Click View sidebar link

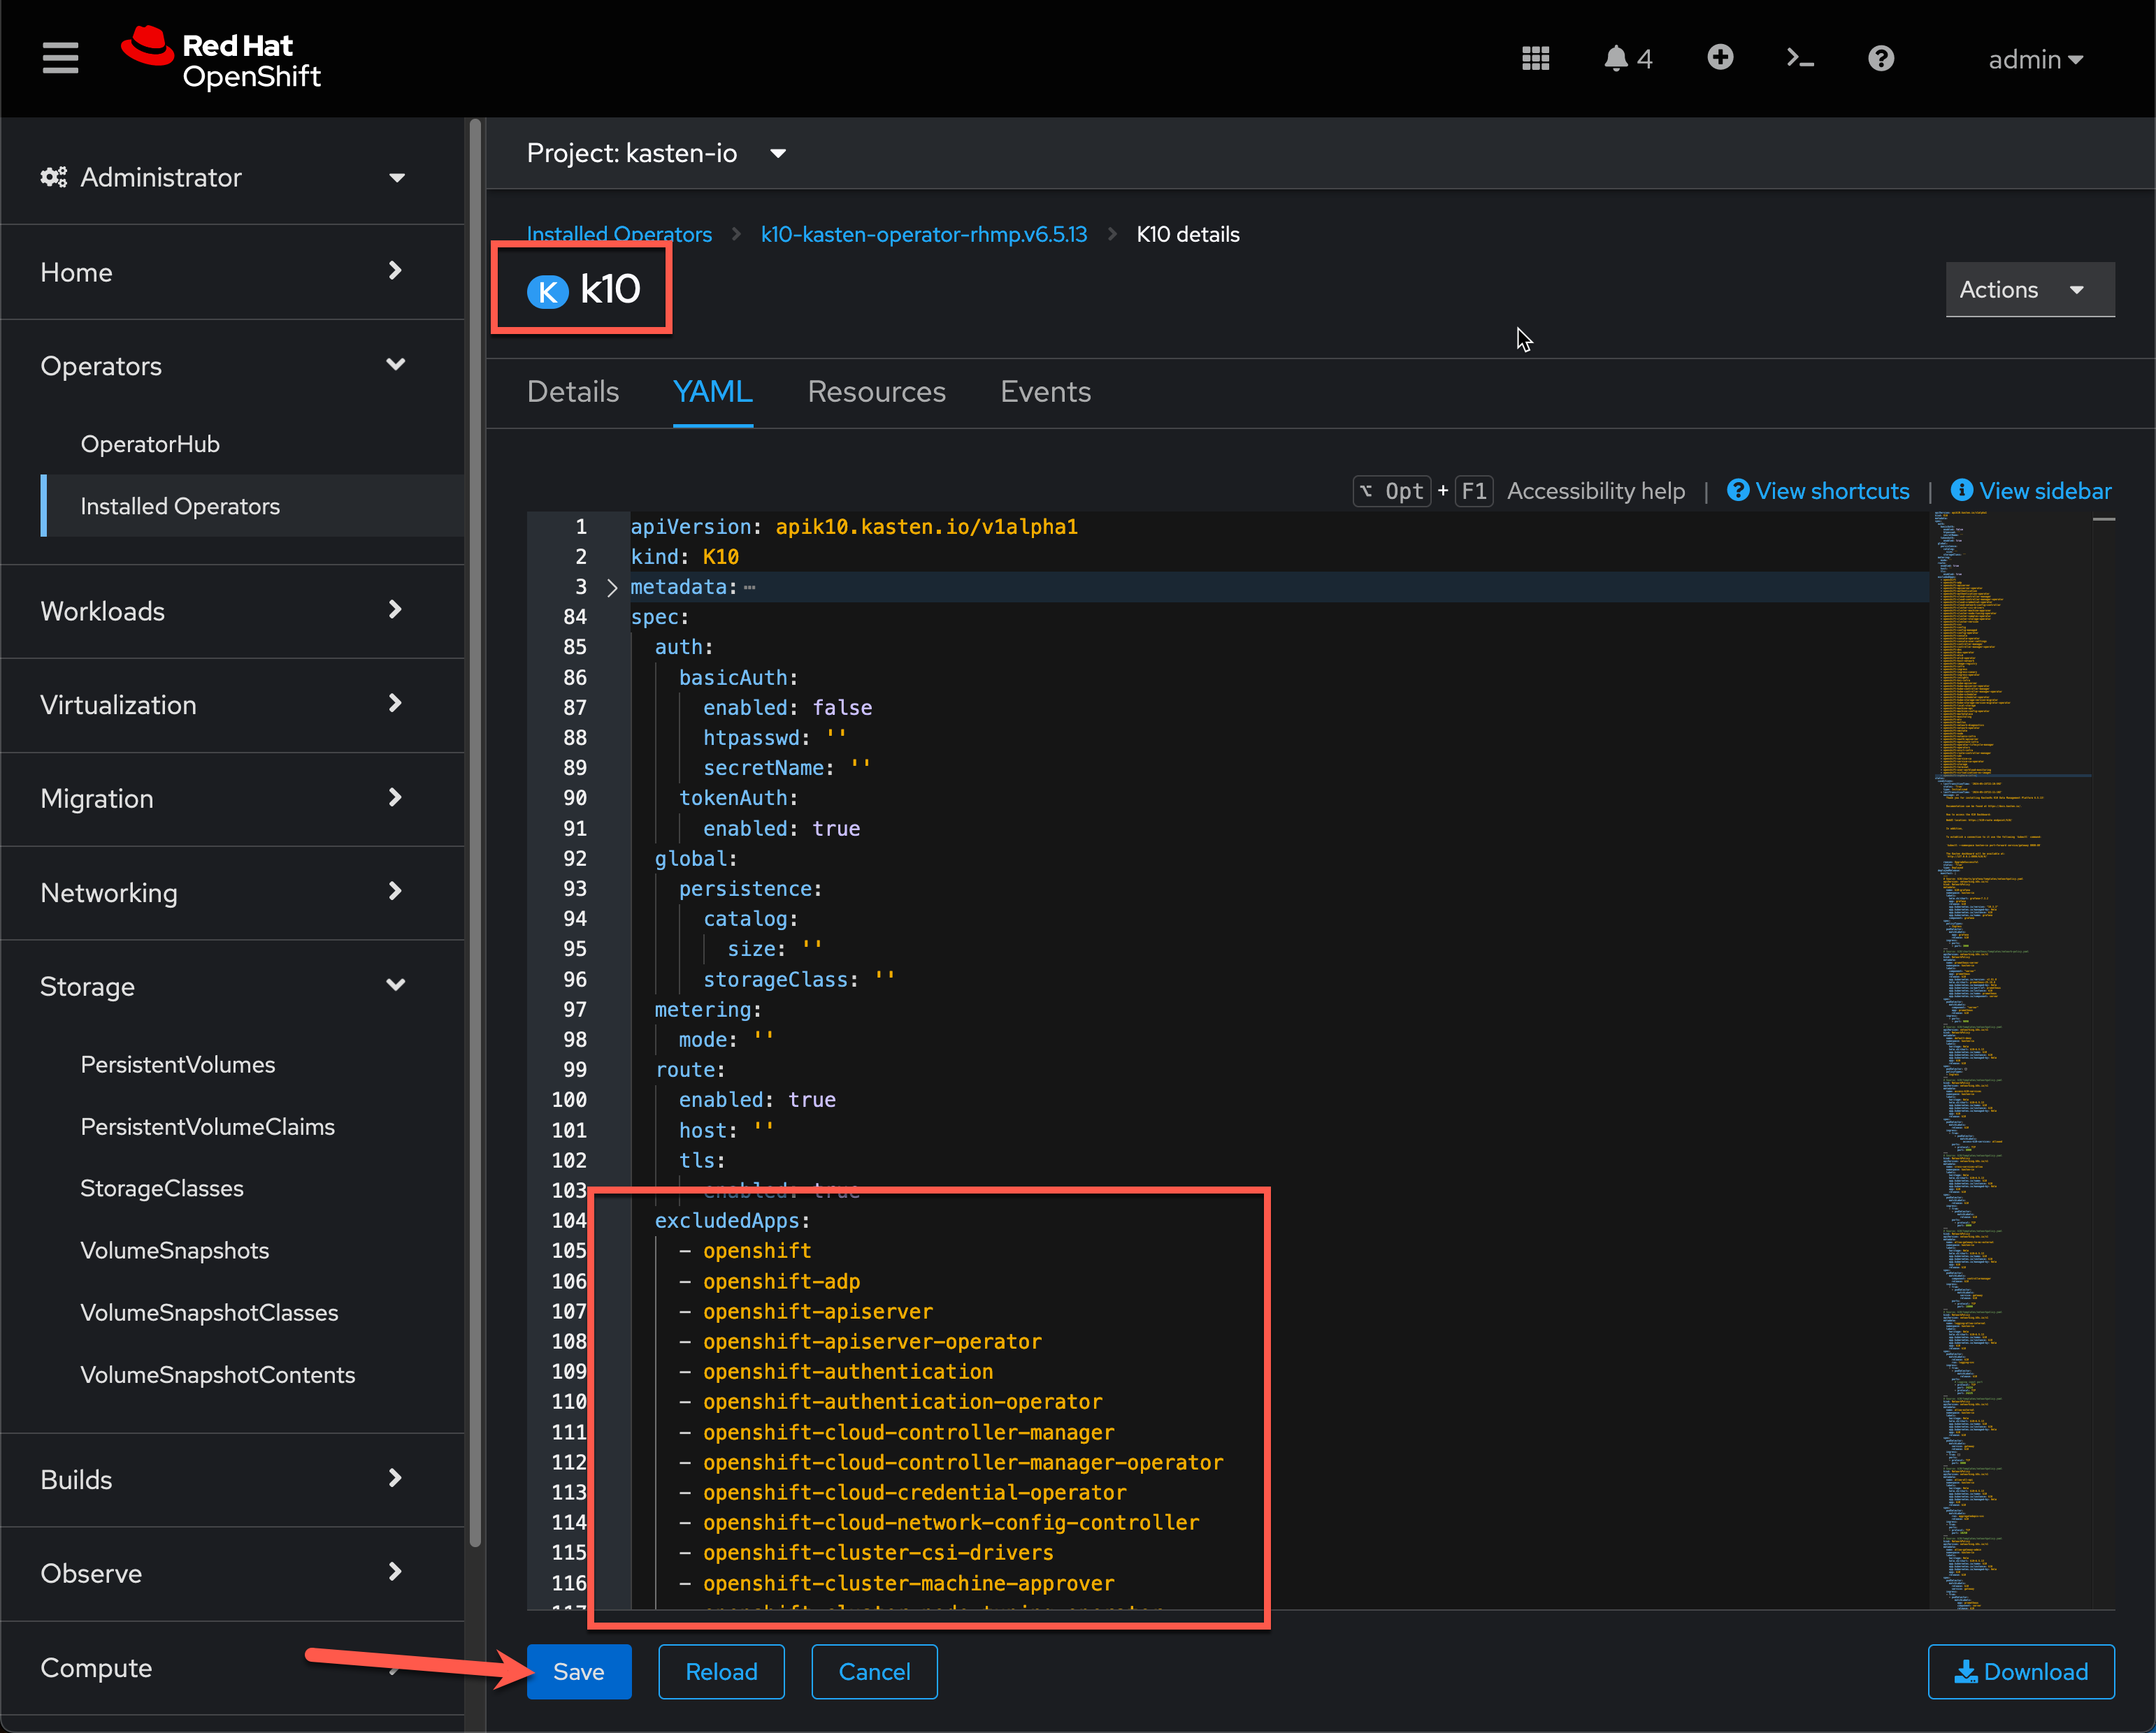pos(2030,491)
